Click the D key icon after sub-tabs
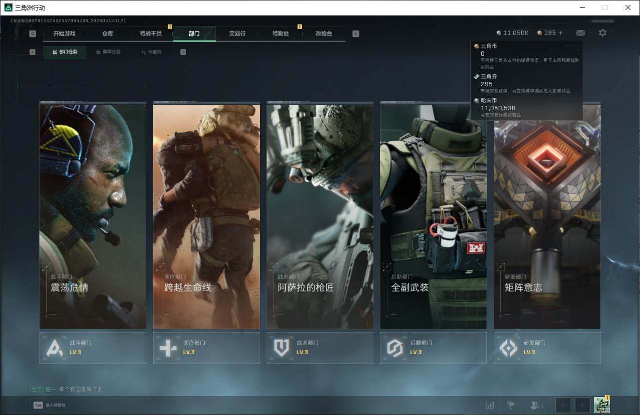Viewport: 640px width, 415px height. point(183,52)
